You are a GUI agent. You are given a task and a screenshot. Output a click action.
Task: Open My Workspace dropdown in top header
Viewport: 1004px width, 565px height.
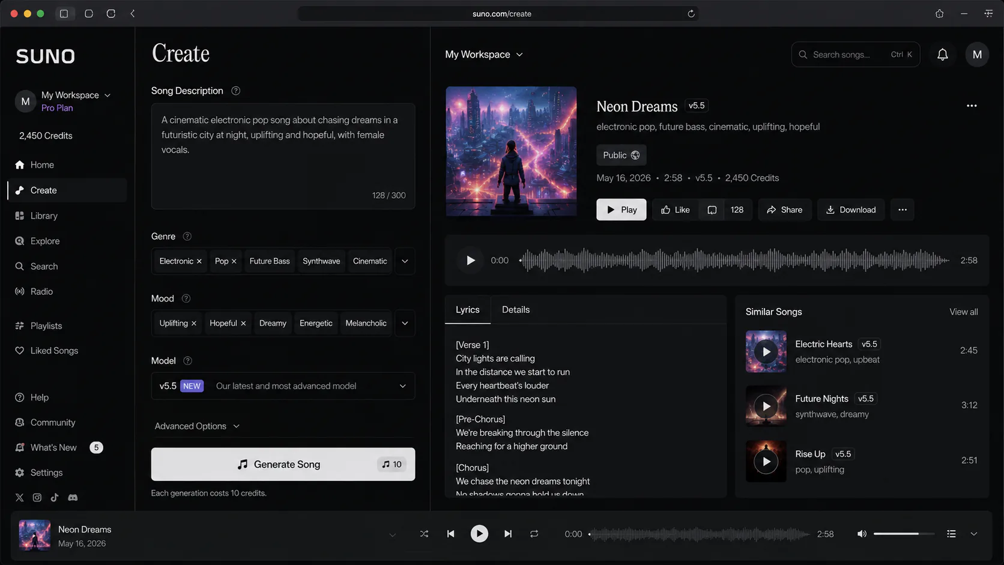point(484,55)
